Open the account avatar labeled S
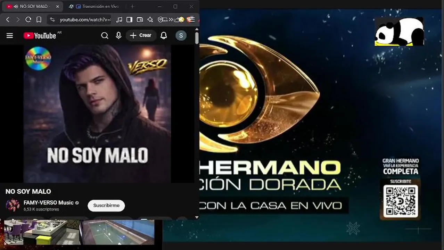The width and height of the screenshot is (444, 250). coord(181,35)
